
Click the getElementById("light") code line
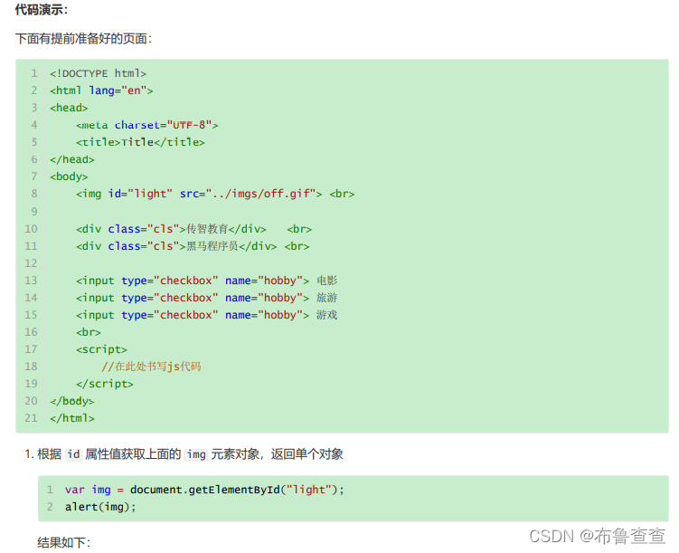(x=204, y=490)
